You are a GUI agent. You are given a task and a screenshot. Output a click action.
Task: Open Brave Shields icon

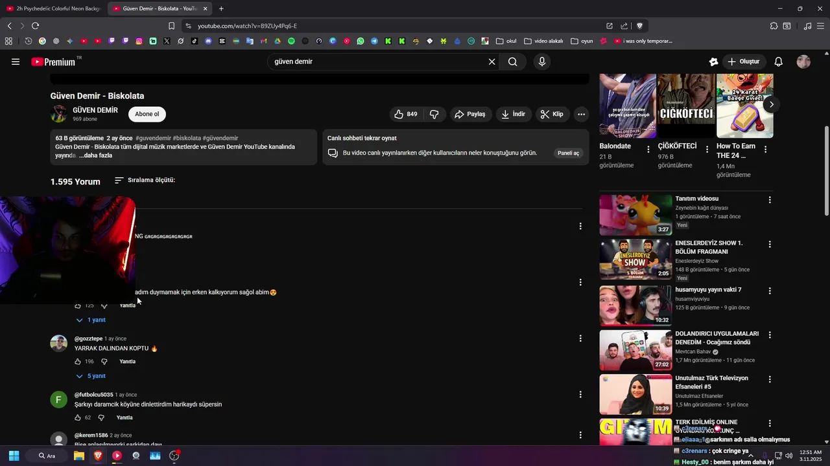point(639,26)
